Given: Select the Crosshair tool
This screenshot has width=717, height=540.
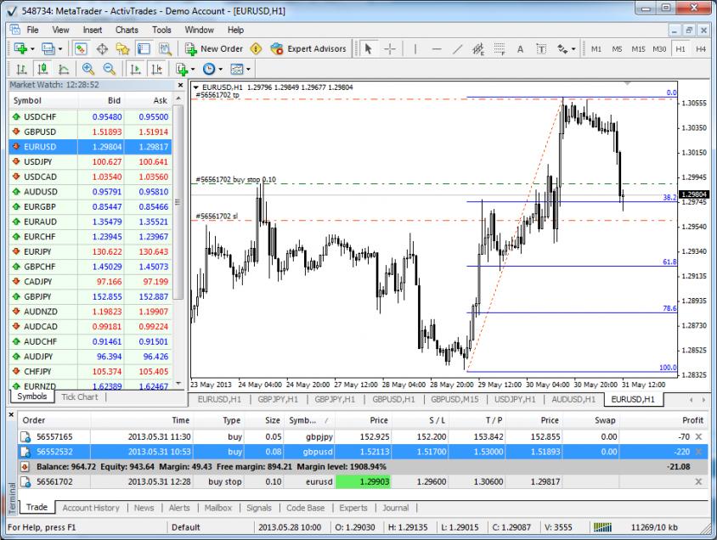Looking at the screenshot, I should pos(390,49).
